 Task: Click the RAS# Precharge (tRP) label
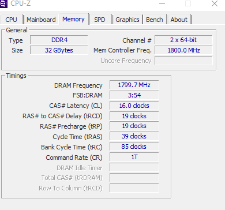point(71,126)
